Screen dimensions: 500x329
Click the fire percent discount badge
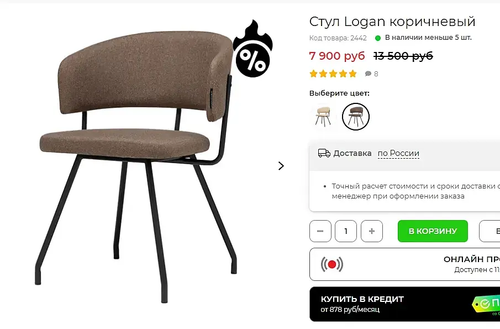pos(253,49)
